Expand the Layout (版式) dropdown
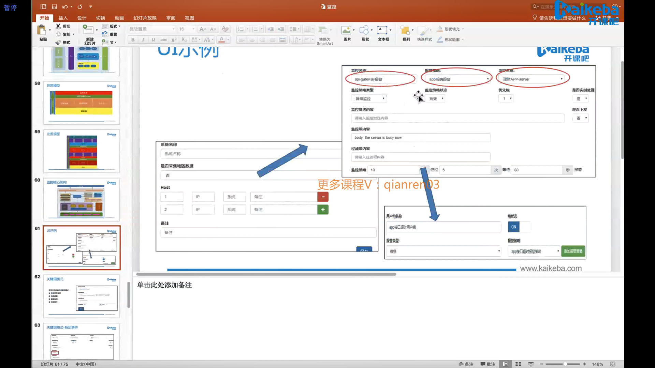The image size is (655, 368). 119,26
